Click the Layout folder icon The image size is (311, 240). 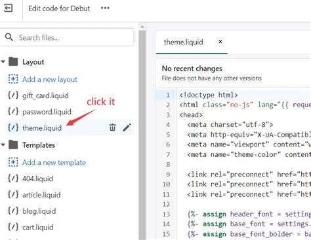[x=13, y=61]
